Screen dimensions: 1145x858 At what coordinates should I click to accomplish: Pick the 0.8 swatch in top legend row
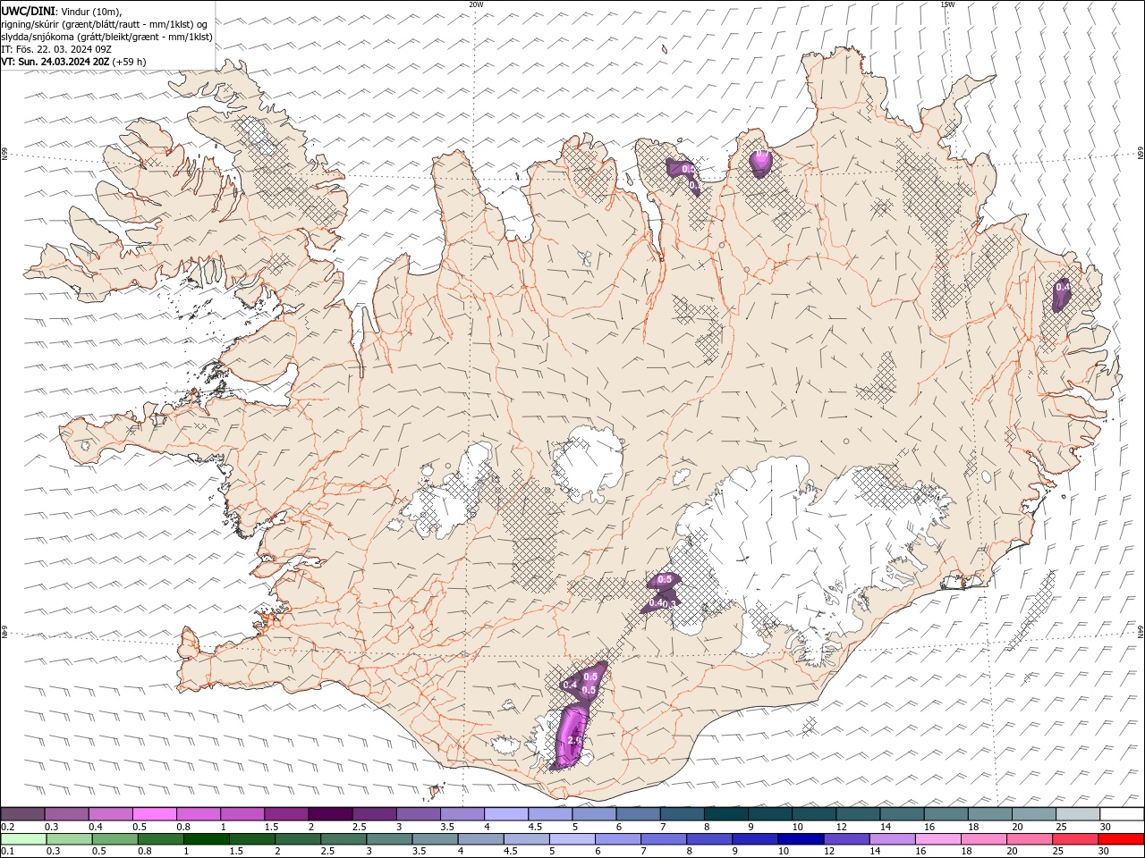tap(198, 814)
